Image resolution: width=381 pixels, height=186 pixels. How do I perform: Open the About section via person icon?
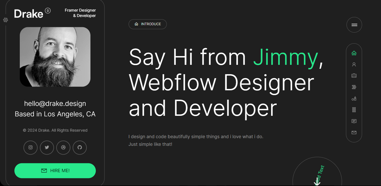point(354,64)
